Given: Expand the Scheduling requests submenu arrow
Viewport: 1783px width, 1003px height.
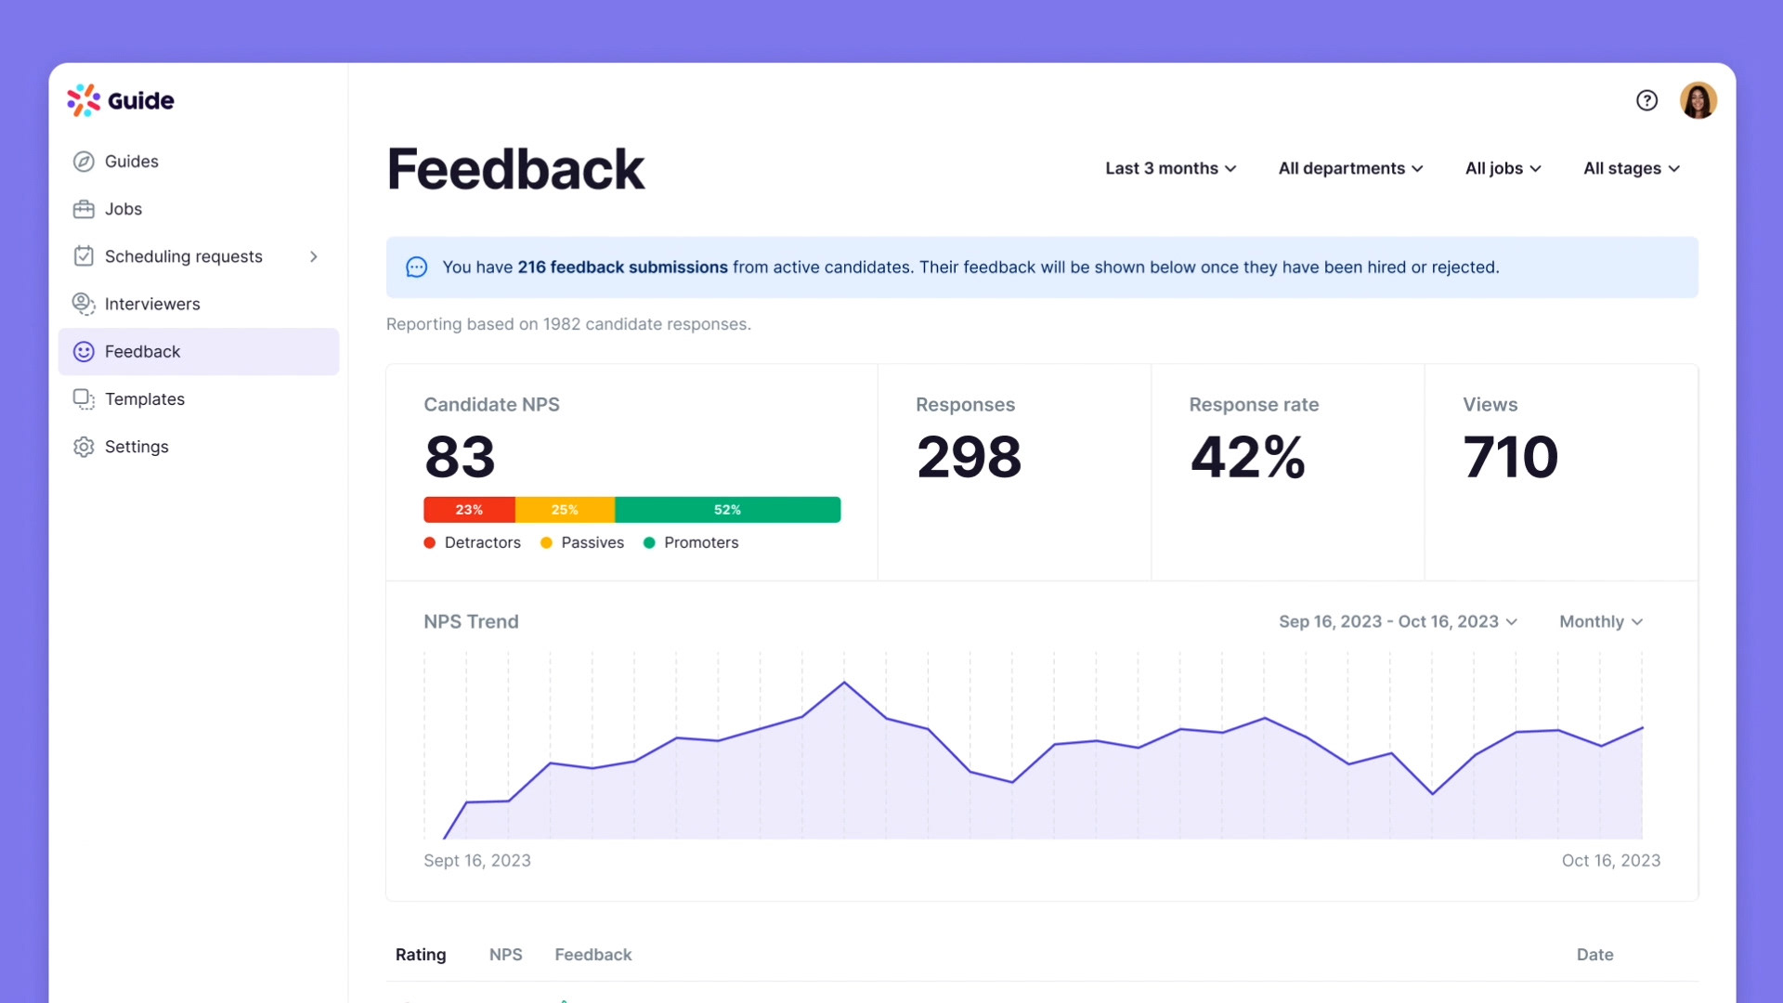Looking at the screenshot, I should (x=314, y=256).
